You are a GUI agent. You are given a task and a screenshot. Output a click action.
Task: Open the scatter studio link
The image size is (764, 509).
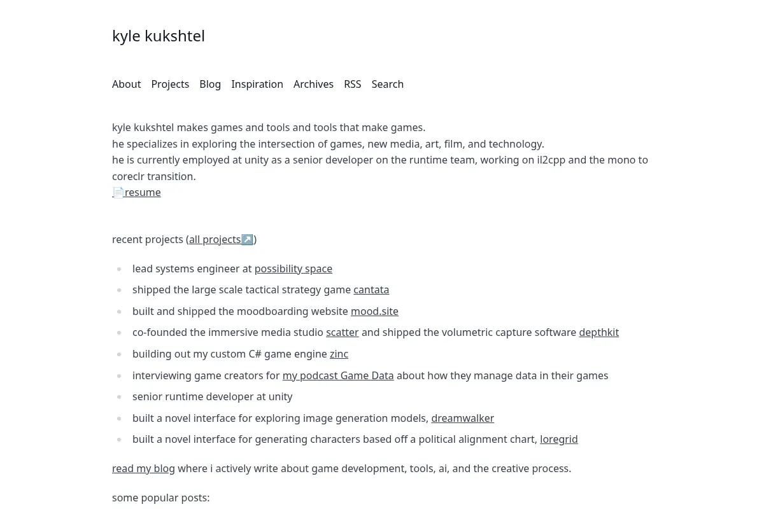[x=343, y=332]
